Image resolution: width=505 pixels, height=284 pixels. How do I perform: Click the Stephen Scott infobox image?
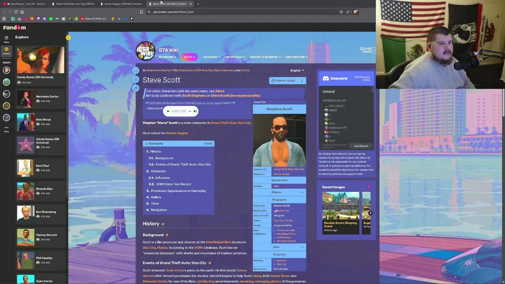point(279,140)
